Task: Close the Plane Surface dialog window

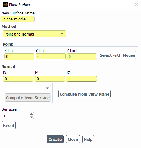Action: (136, 5)
